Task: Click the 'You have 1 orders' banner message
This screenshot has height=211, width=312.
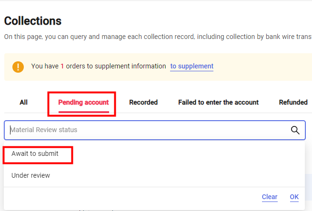Action: [98, 67]
